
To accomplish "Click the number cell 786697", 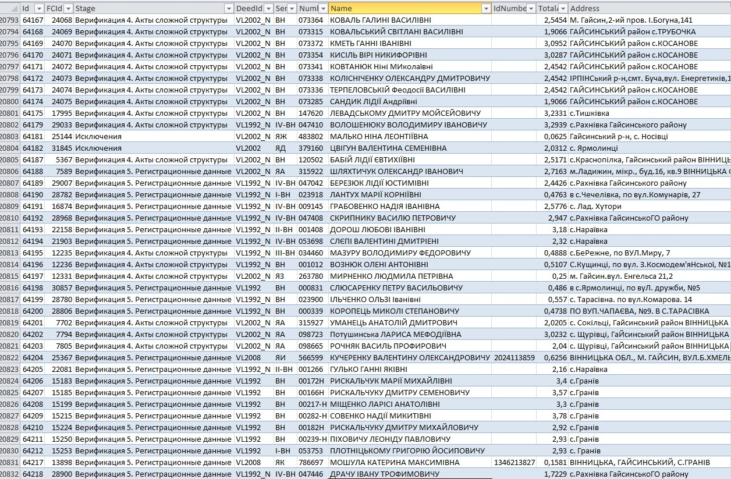I will point(313,463).
